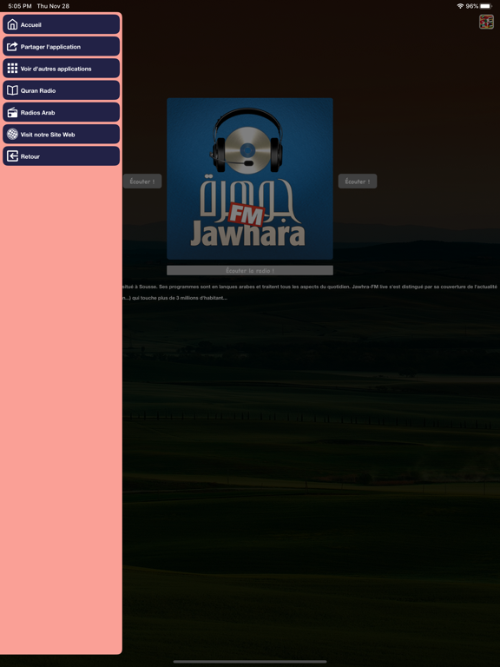Tap the battery indicator in the status bar

pyautogui.click(x=486, y=6)
